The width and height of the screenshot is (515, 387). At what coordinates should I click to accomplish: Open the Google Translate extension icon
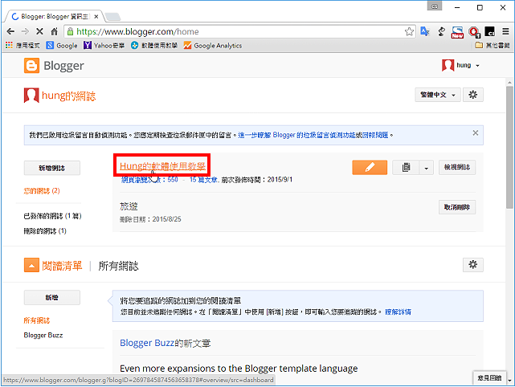425,31
